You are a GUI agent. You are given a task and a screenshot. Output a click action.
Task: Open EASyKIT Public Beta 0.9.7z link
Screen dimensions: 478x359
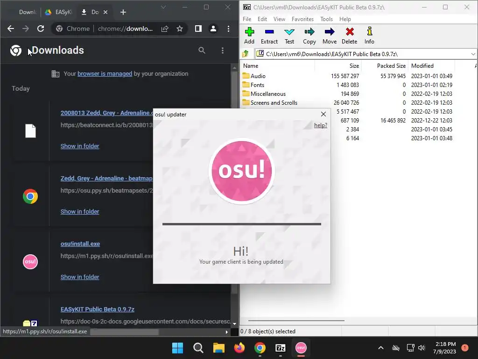[98, 309]
